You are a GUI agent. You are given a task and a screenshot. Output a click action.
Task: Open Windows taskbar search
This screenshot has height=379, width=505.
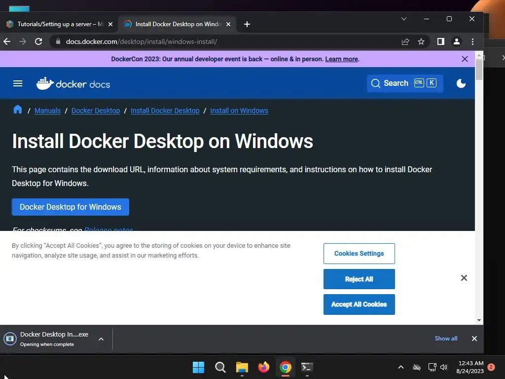(220, 367)
